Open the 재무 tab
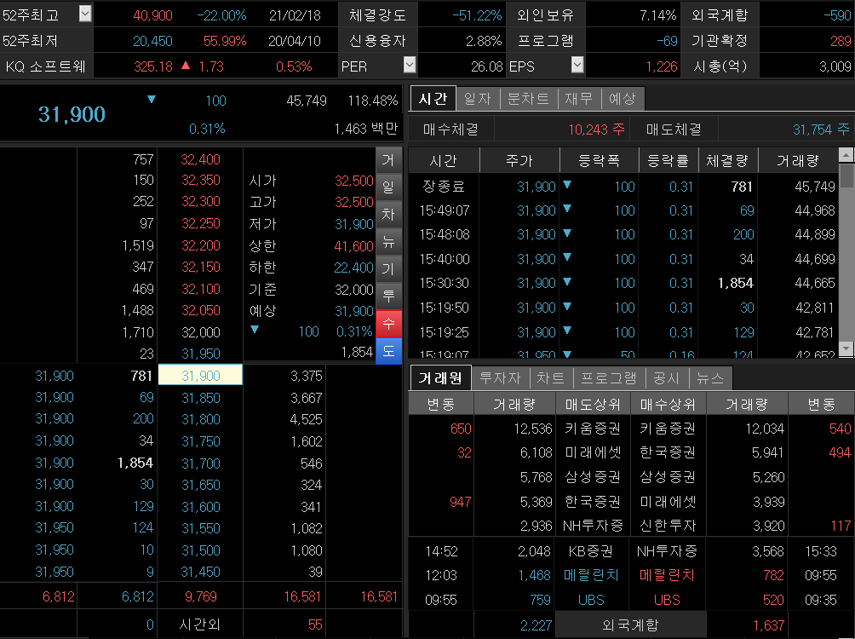The width and height of the screenshot is (855, 639). (578, 99)
